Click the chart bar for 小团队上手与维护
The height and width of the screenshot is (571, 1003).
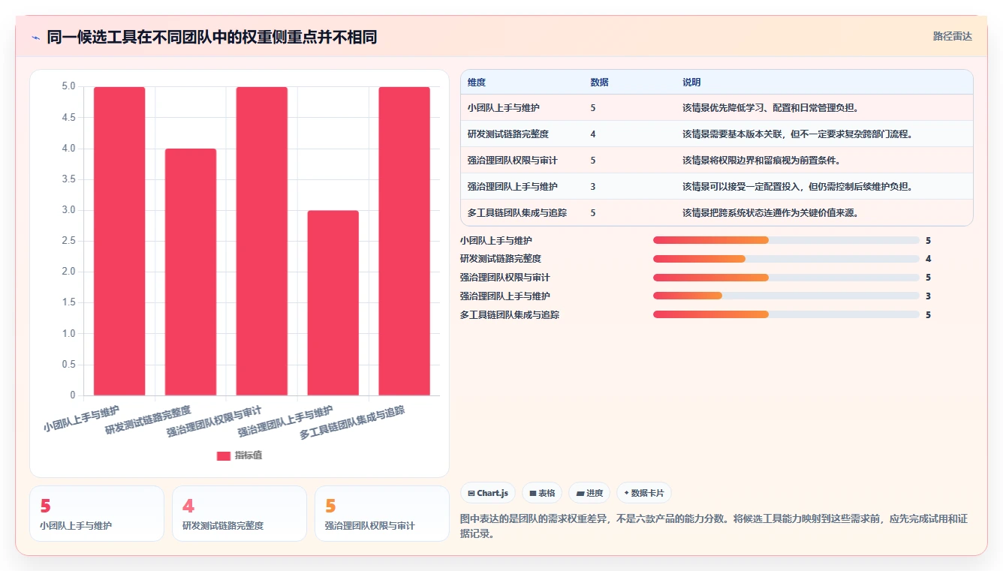pos(119,241)
